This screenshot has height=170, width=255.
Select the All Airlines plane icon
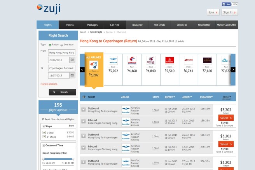(x=94, y=65)
